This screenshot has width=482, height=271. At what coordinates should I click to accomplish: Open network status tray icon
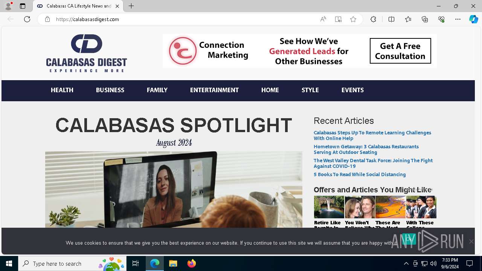coord(424,263)
